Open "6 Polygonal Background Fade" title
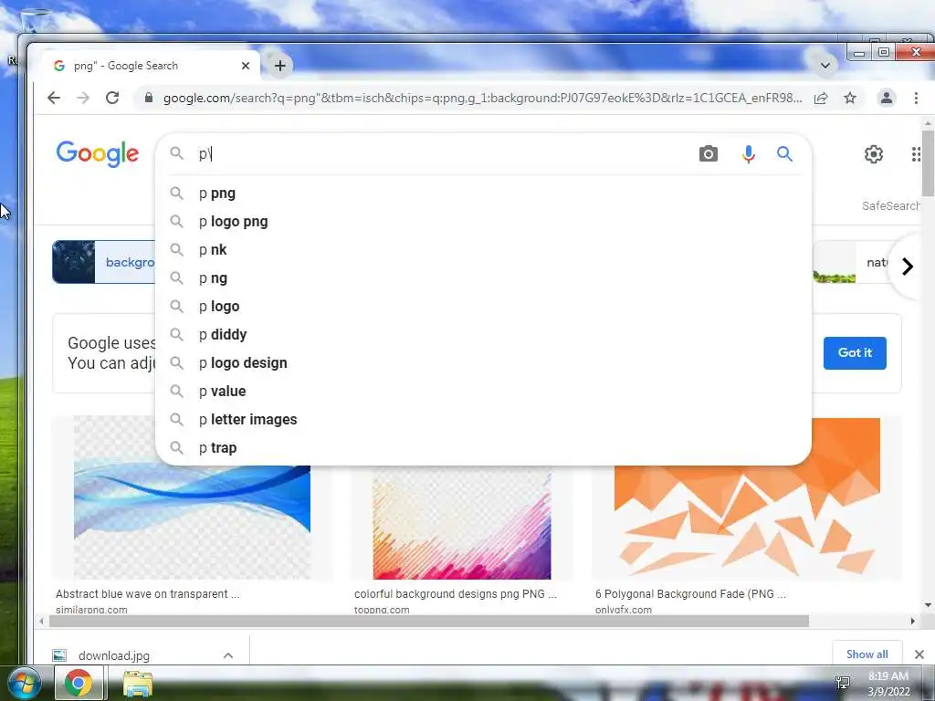The width and height of the screenshot is (935, 701). point(690,593)
